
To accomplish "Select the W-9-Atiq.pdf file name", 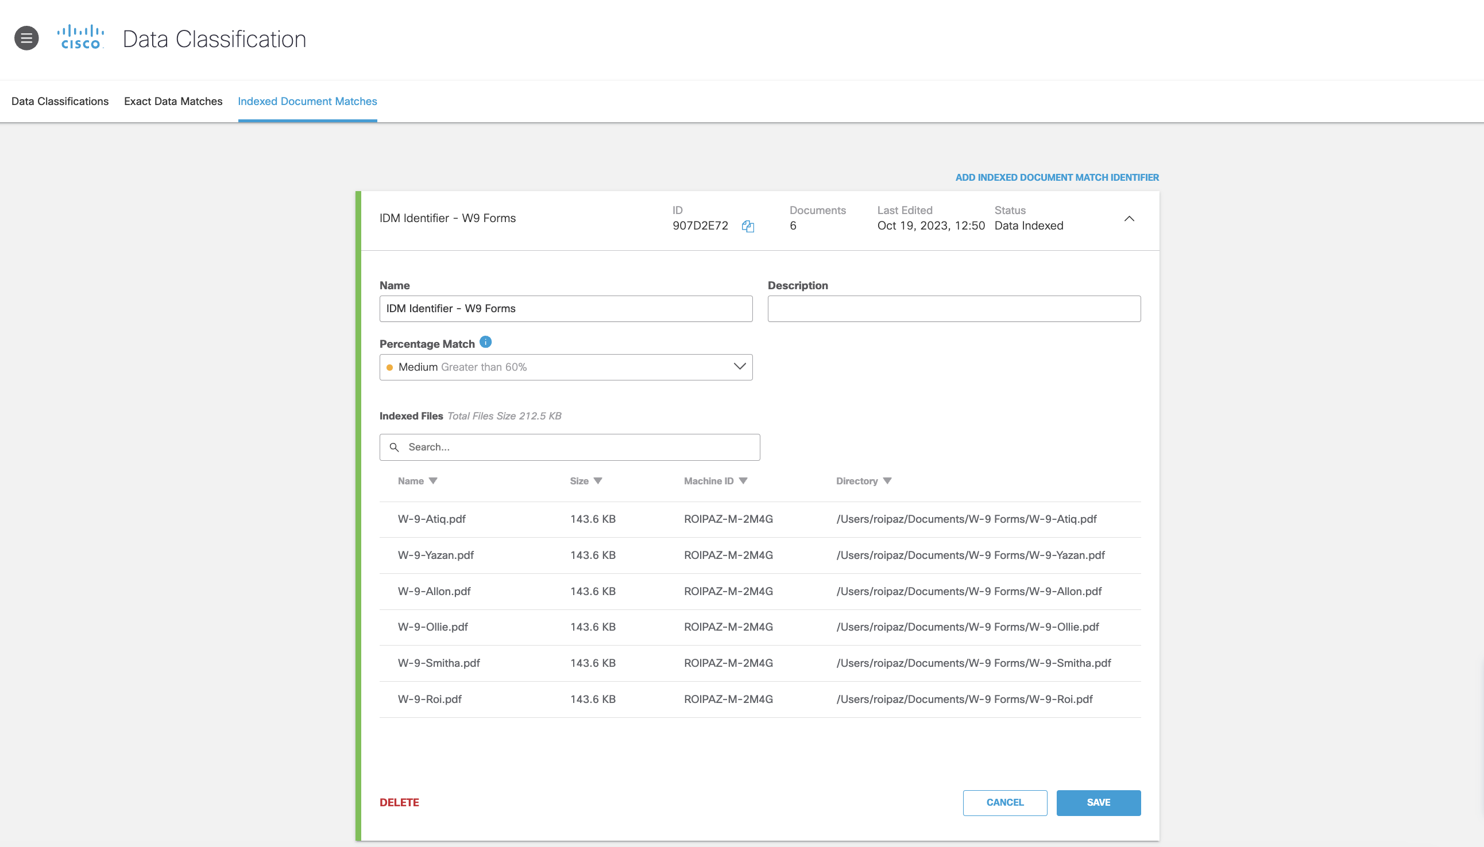I will pos(431,519).
